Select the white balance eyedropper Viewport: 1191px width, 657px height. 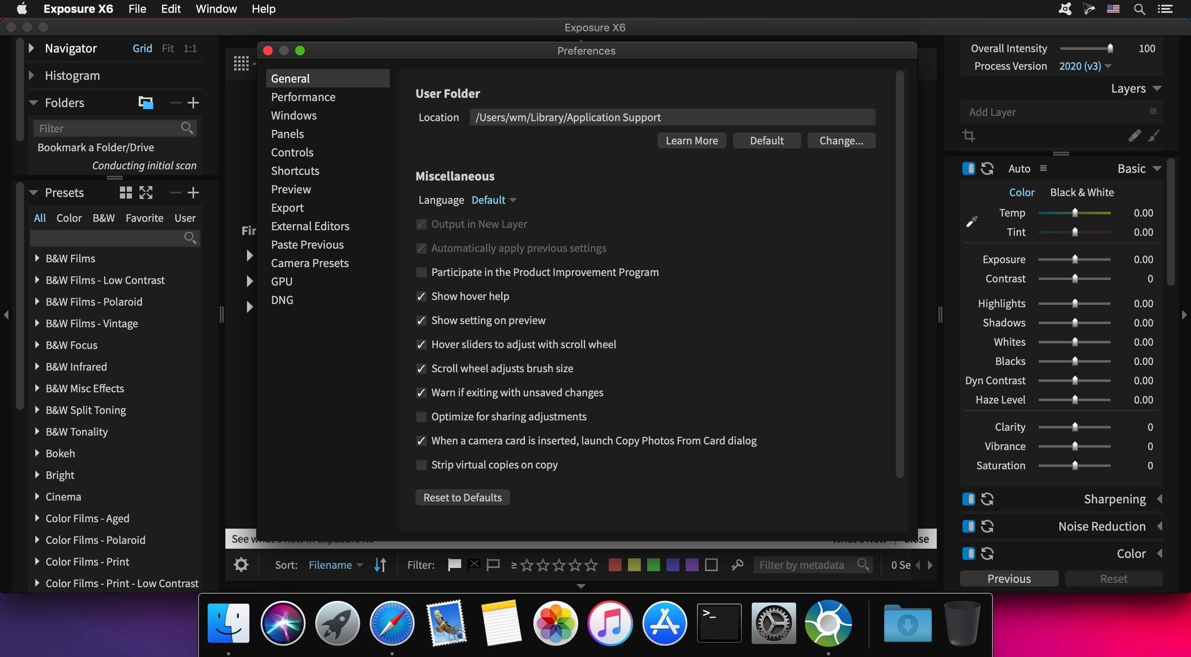(x=972, y=222)
